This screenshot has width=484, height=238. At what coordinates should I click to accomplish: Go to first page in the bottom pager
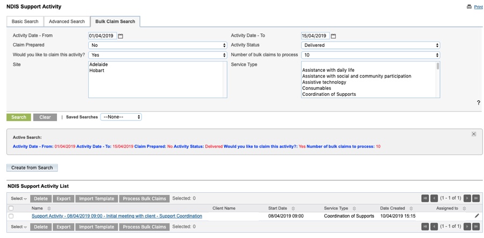click(425, 227)
